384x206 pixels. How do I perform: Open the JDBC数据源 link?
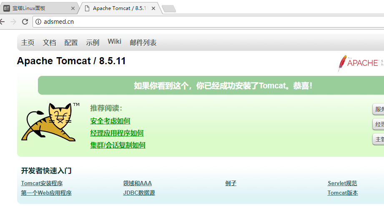139,193
